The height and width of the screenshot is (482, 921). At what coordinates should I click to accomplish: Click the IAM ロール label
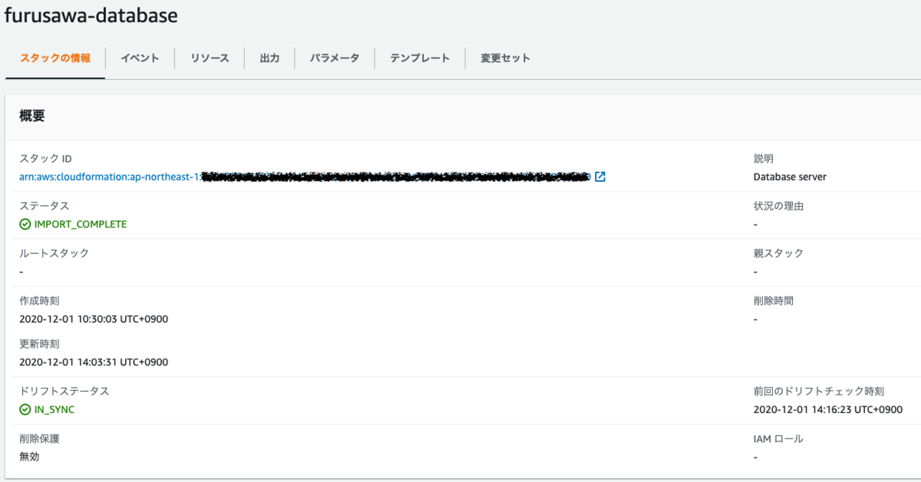778,439
